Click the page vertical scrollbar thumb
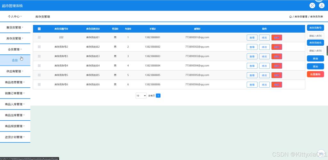 coord(327,50)
